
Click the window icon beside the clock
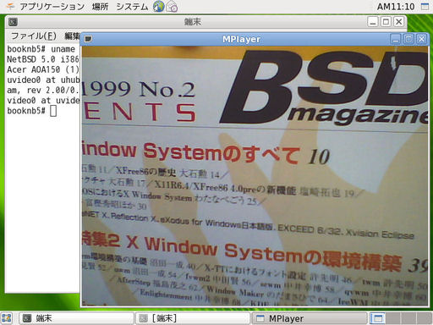pos(425,7)
